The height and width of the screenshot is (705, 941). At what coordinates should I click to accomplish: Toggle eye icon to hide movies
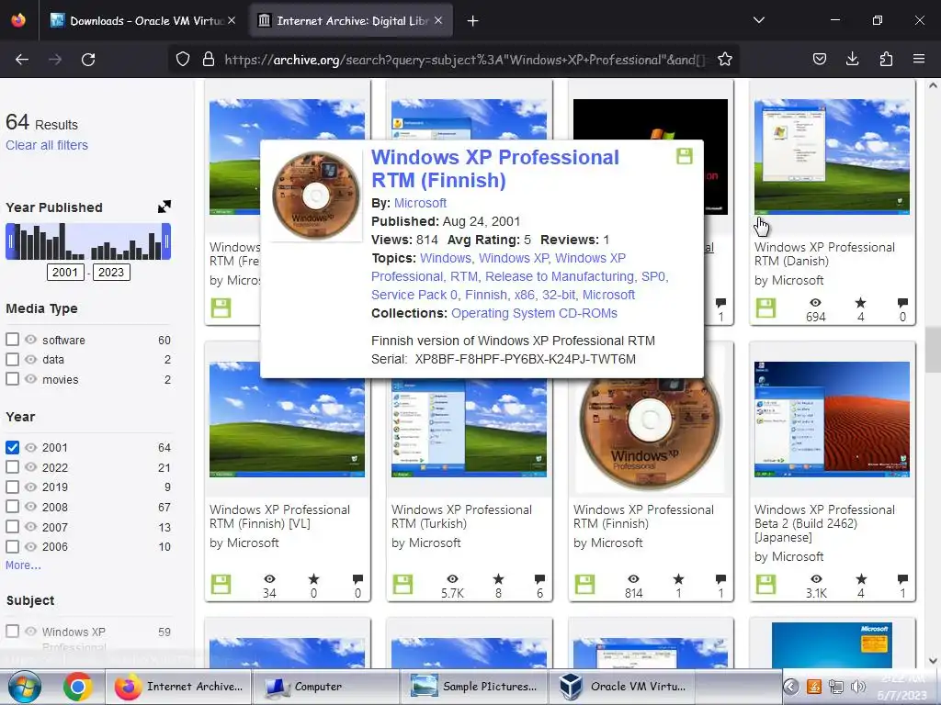point(30,379)
